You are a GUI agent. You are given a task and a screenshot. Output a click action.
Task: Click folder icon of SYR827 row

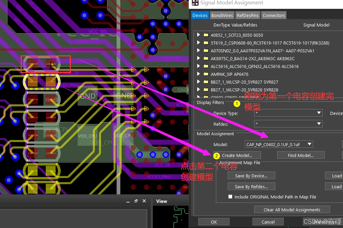point(206,82)
